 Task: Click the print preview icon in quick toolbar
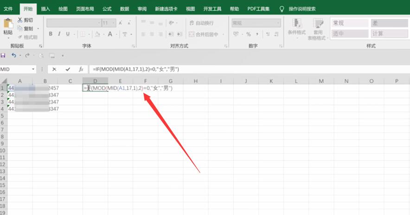(x=41, y=56)
